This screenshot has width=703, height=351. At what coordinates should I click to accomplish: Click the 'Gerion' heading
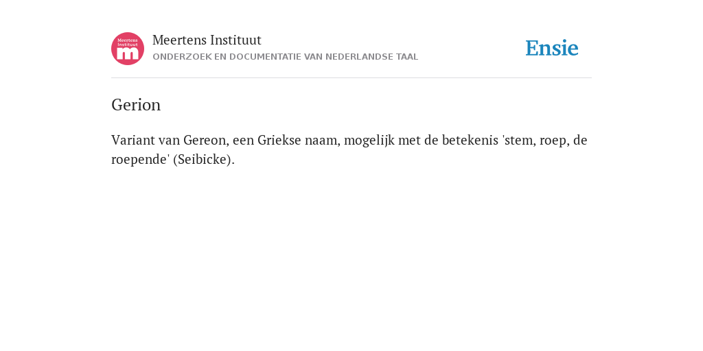pyautogui.click(x=136, y=105)
